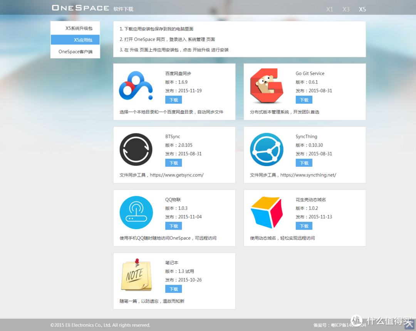The height and width of the screenshot is (331, 416).
Task: Click the 花生壳动态域名 colorful cube icon
Action: 267,212
